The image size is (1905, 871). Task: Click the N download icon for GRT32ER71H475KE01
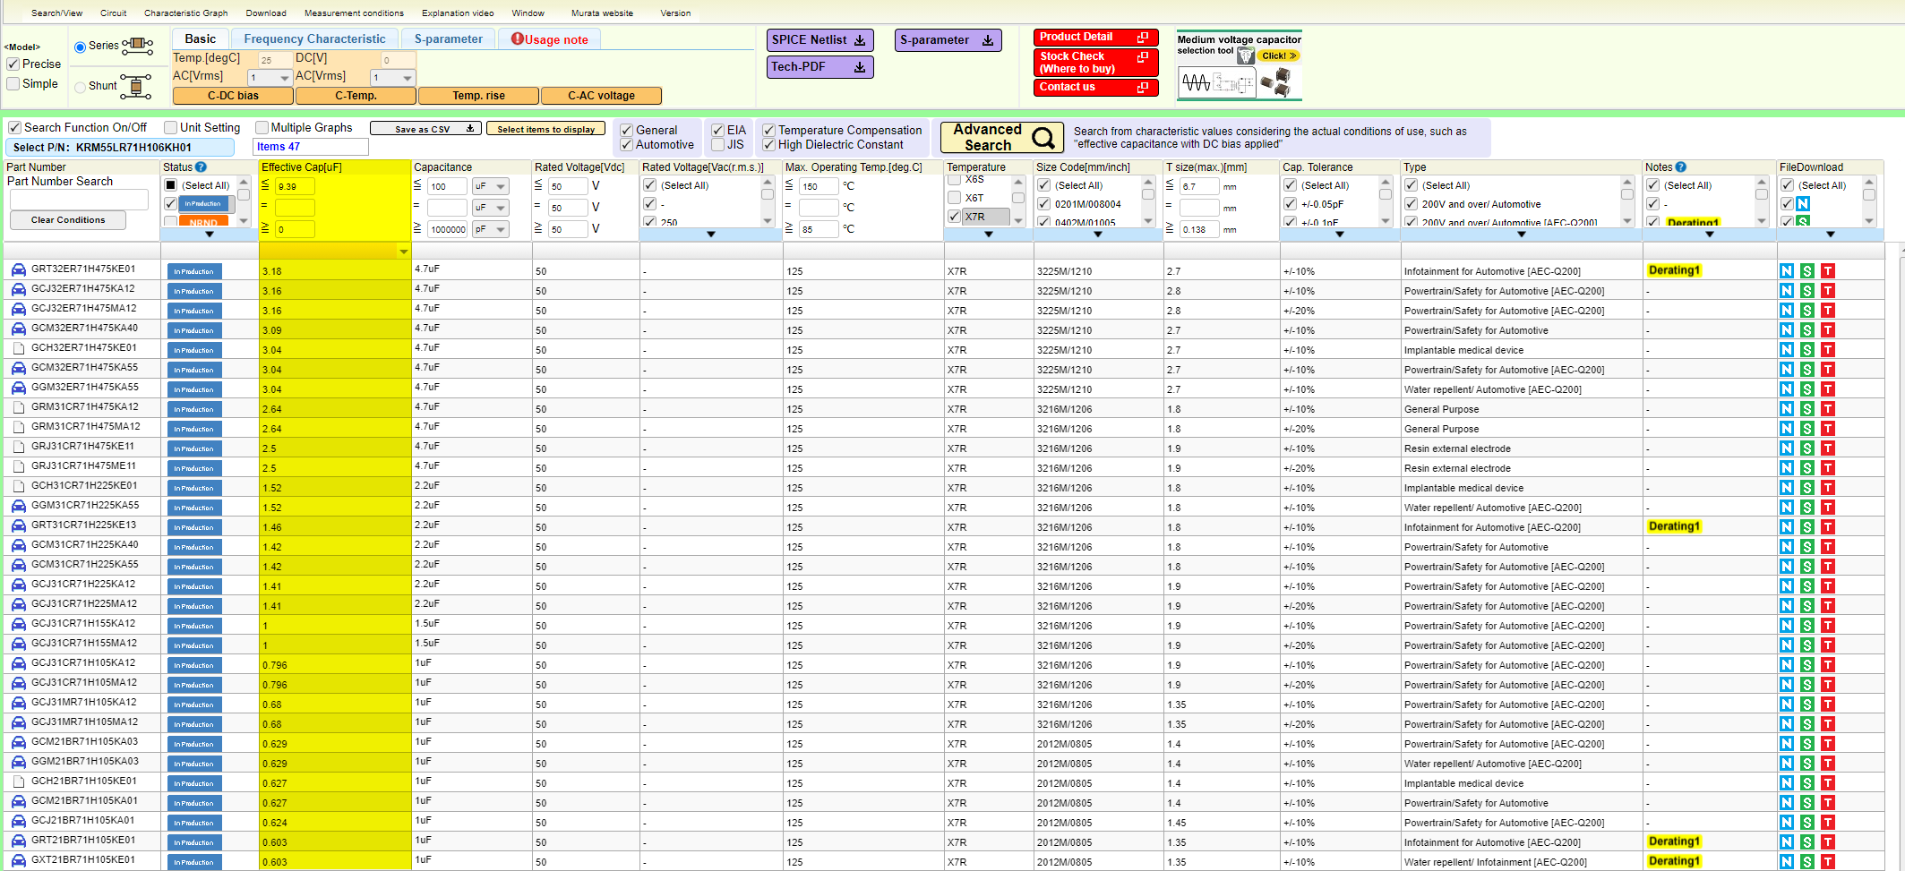pos(1786,270)
